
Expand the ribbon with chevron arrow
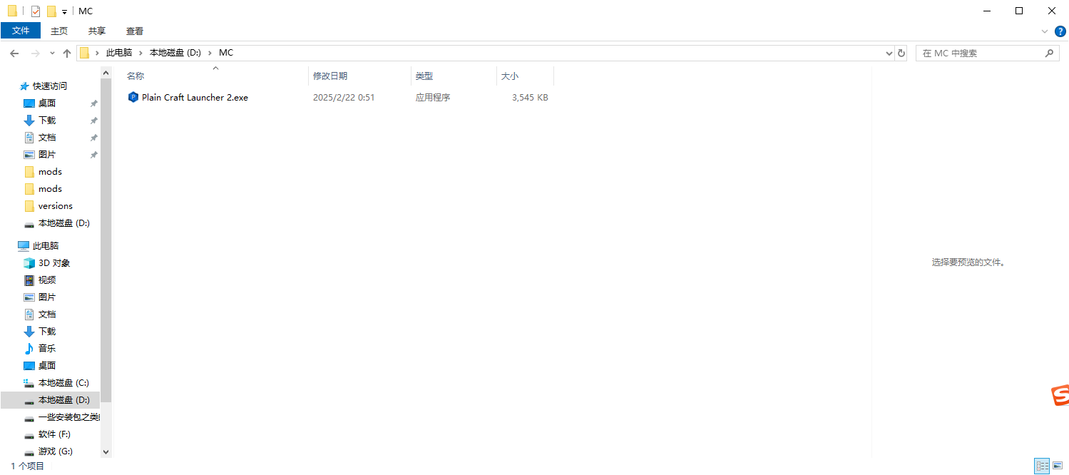coord(1045,31)
